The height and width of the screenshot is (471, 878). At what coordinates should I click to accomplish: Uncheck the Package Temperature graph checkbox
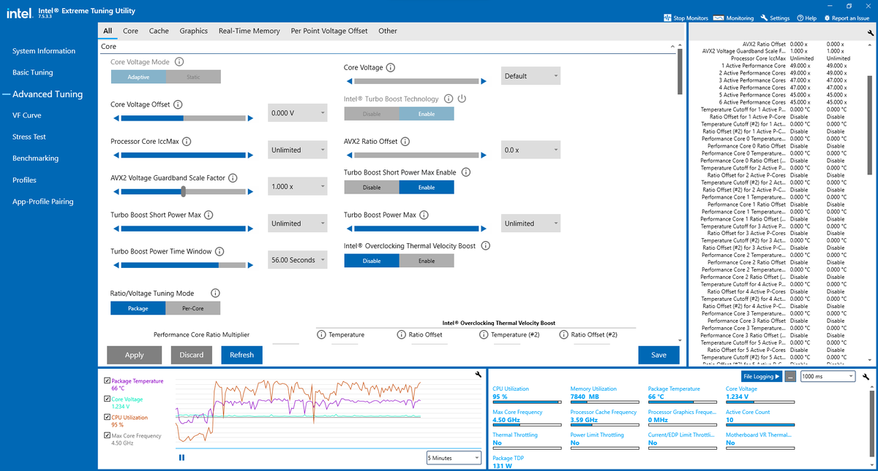pyautogui.click(x=108, y=381)
